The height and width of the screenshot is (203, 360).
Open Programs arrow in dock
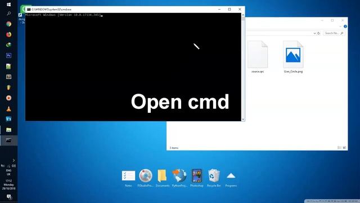231,179
